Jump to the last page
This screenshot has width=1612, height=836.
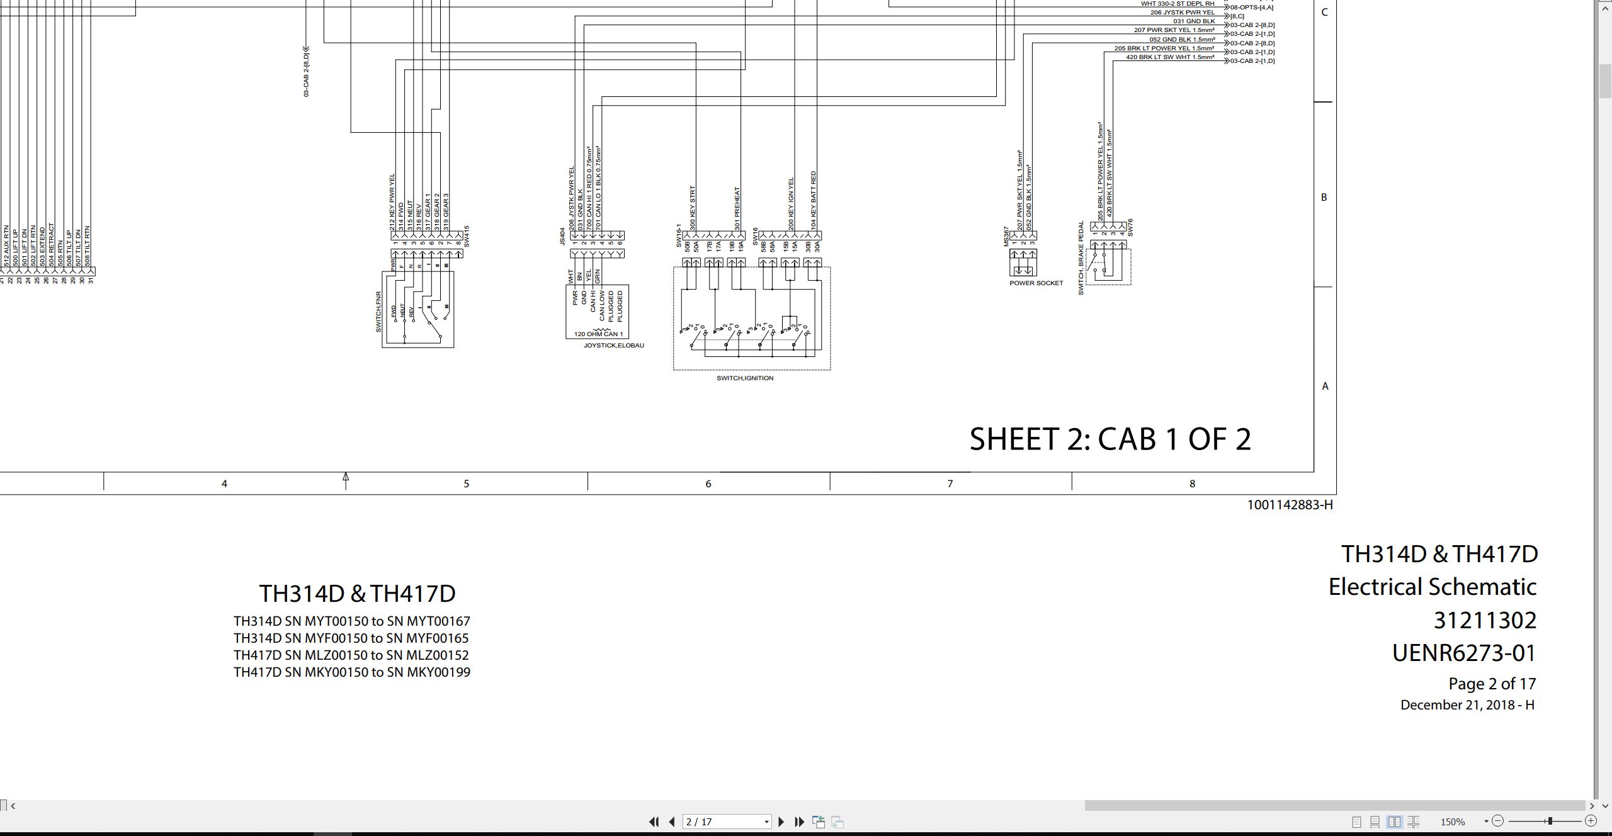click(x=800, y=822)
